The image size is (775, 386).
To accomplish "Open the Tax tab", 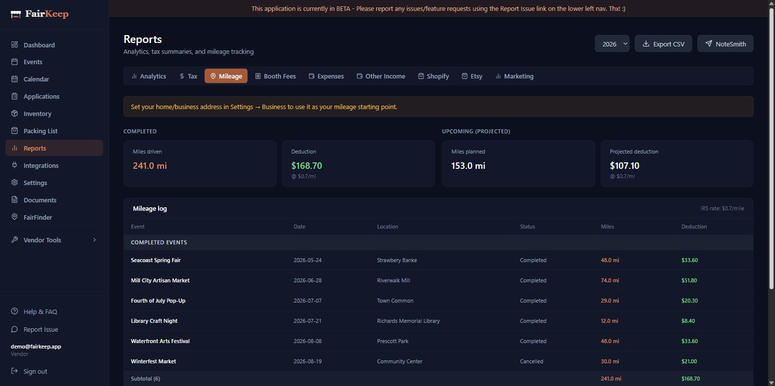I will (x=188, y=76).
